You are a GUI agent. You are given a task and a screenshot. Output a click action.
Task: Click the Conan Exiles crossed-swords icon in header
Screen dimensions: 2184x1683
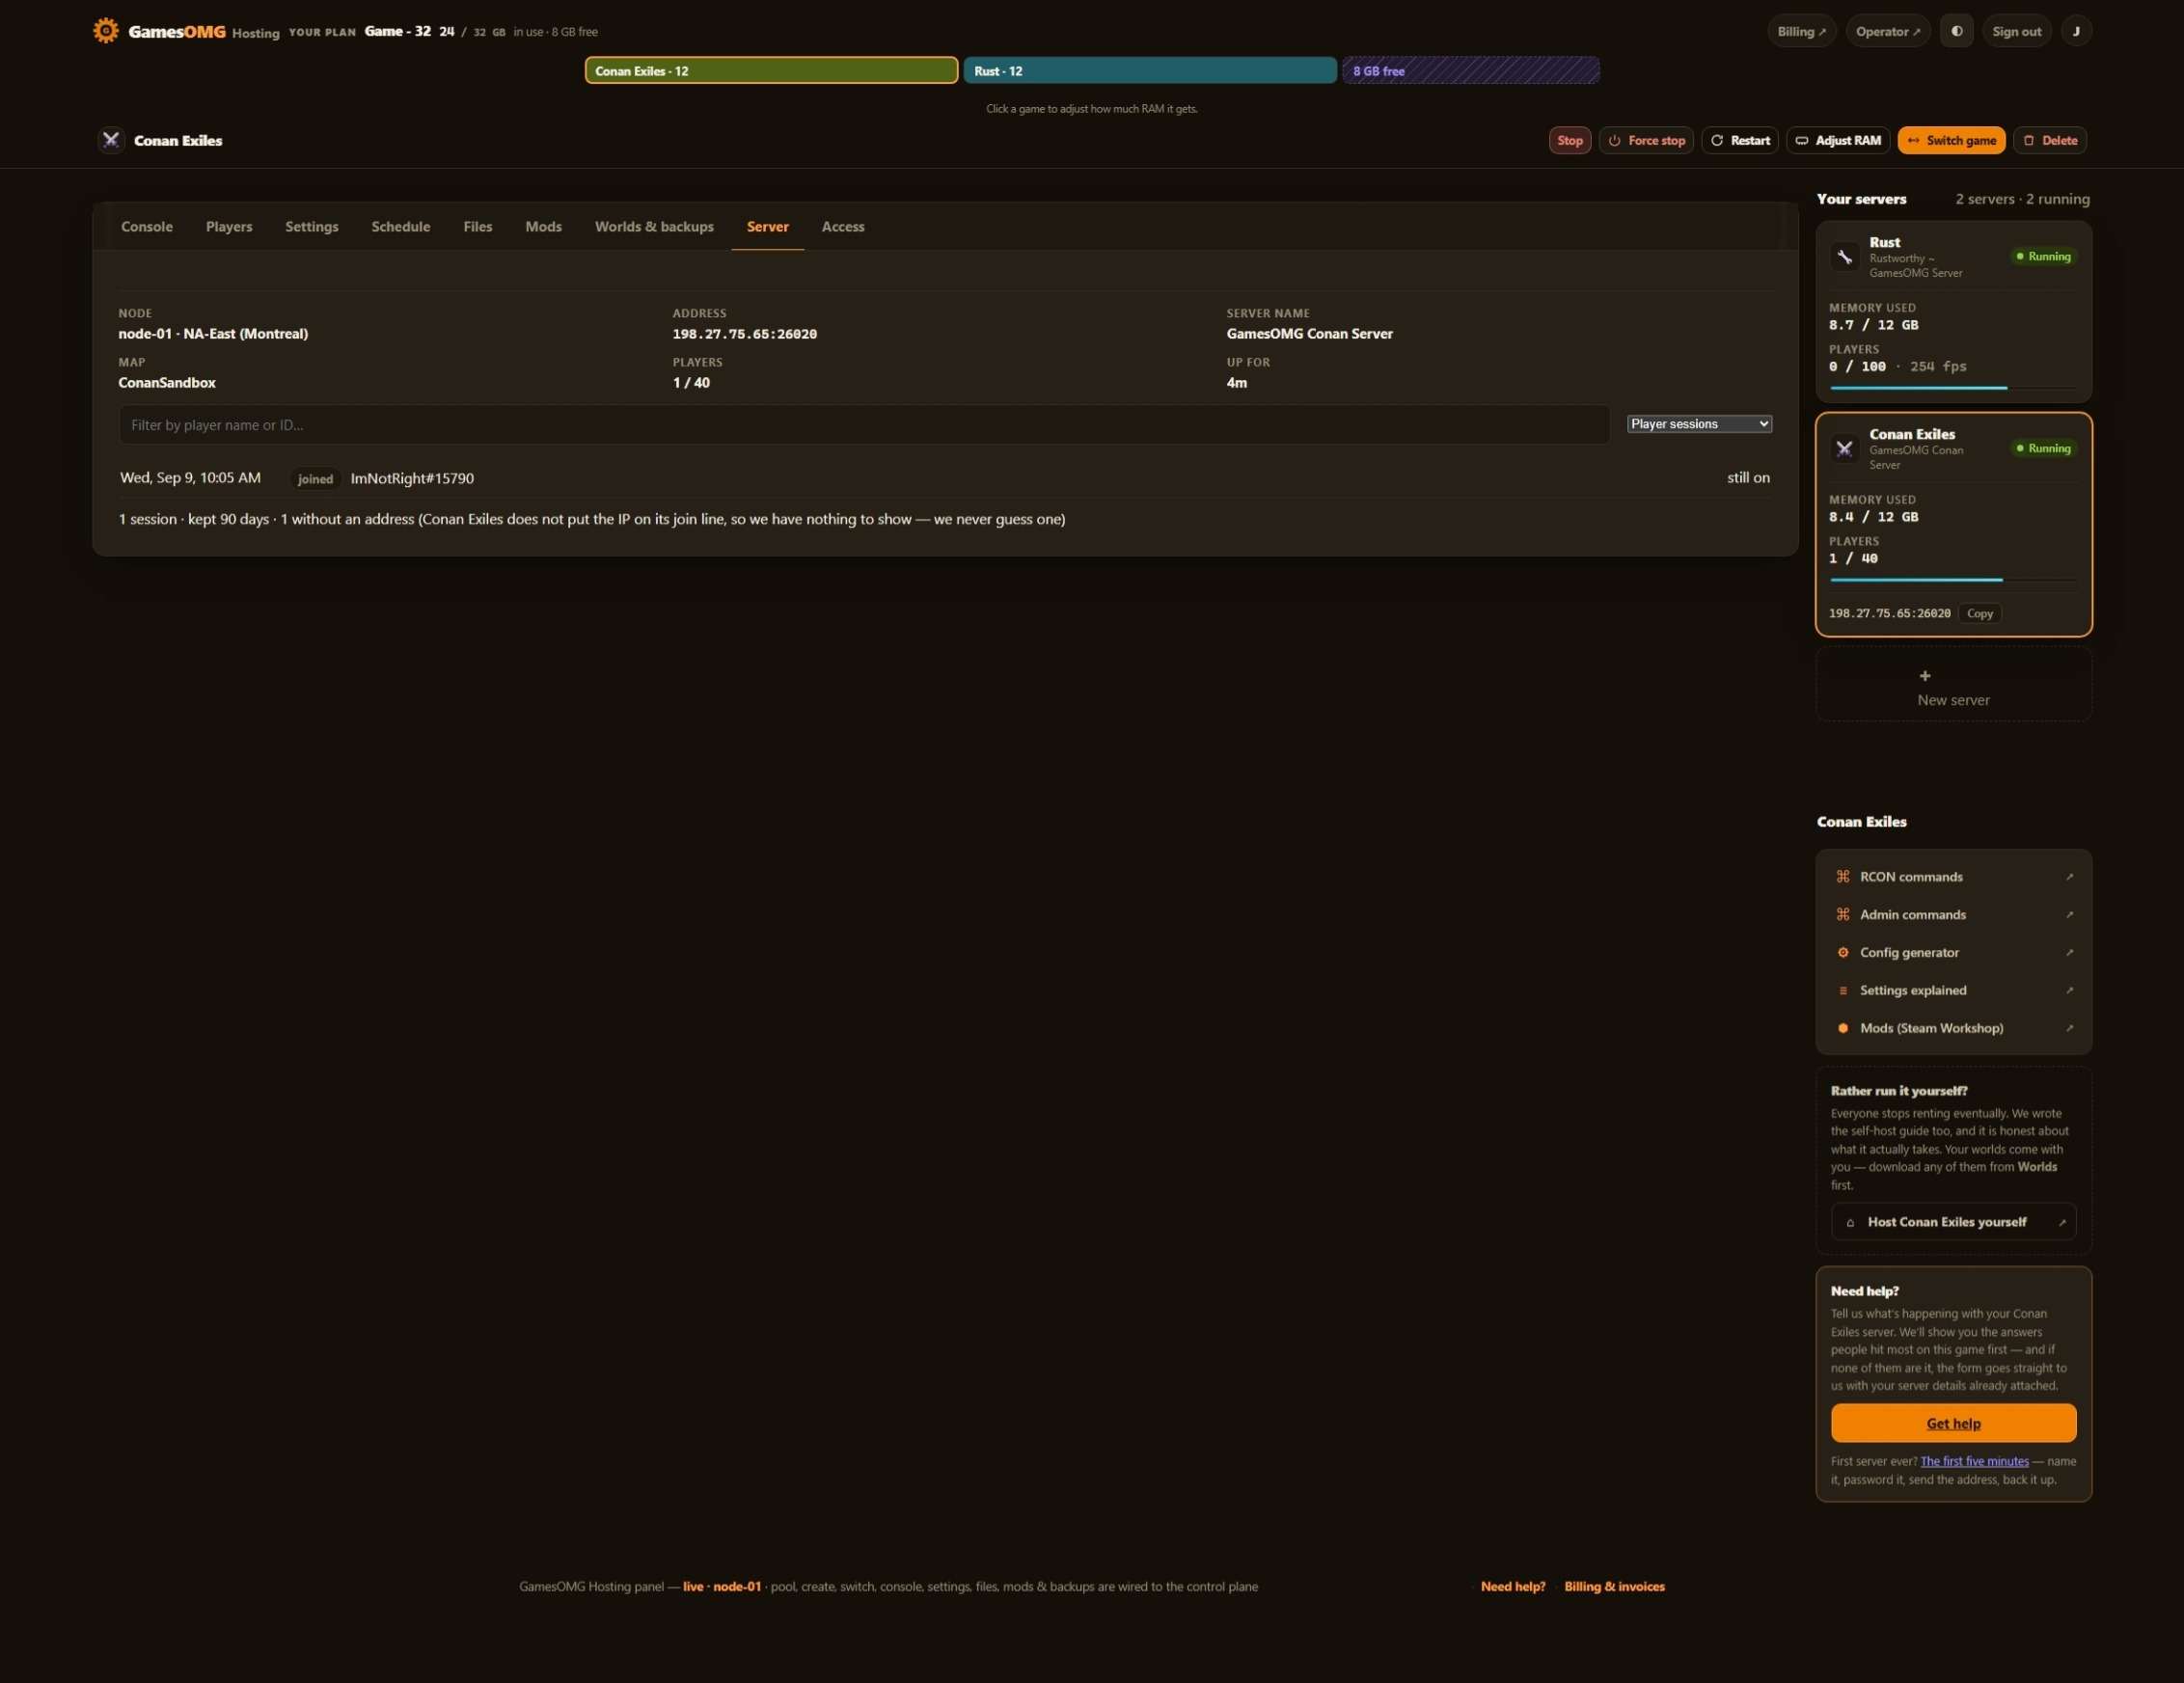coord(111,140)
